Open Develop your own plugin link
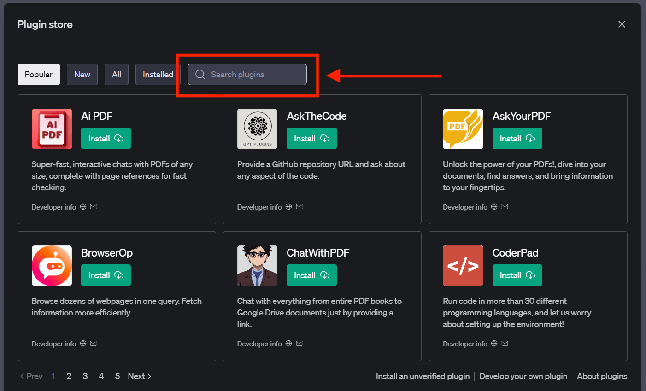This screenshot has width=646, height=391. [x=523, y=376]
